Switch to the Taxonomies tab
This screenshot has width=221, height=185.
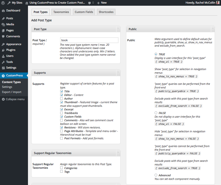click(x=61, y=12)
